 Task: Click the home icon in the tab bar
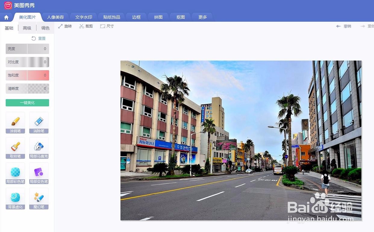click(x=6, y=17)
